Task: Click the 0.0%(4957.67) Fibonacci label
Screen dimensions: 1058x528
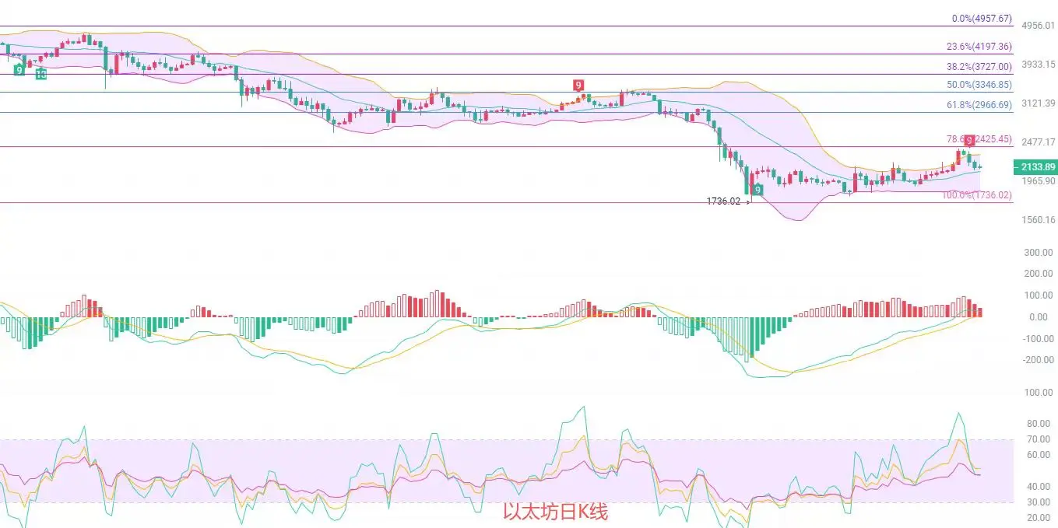Action: (x=982, y=19)
